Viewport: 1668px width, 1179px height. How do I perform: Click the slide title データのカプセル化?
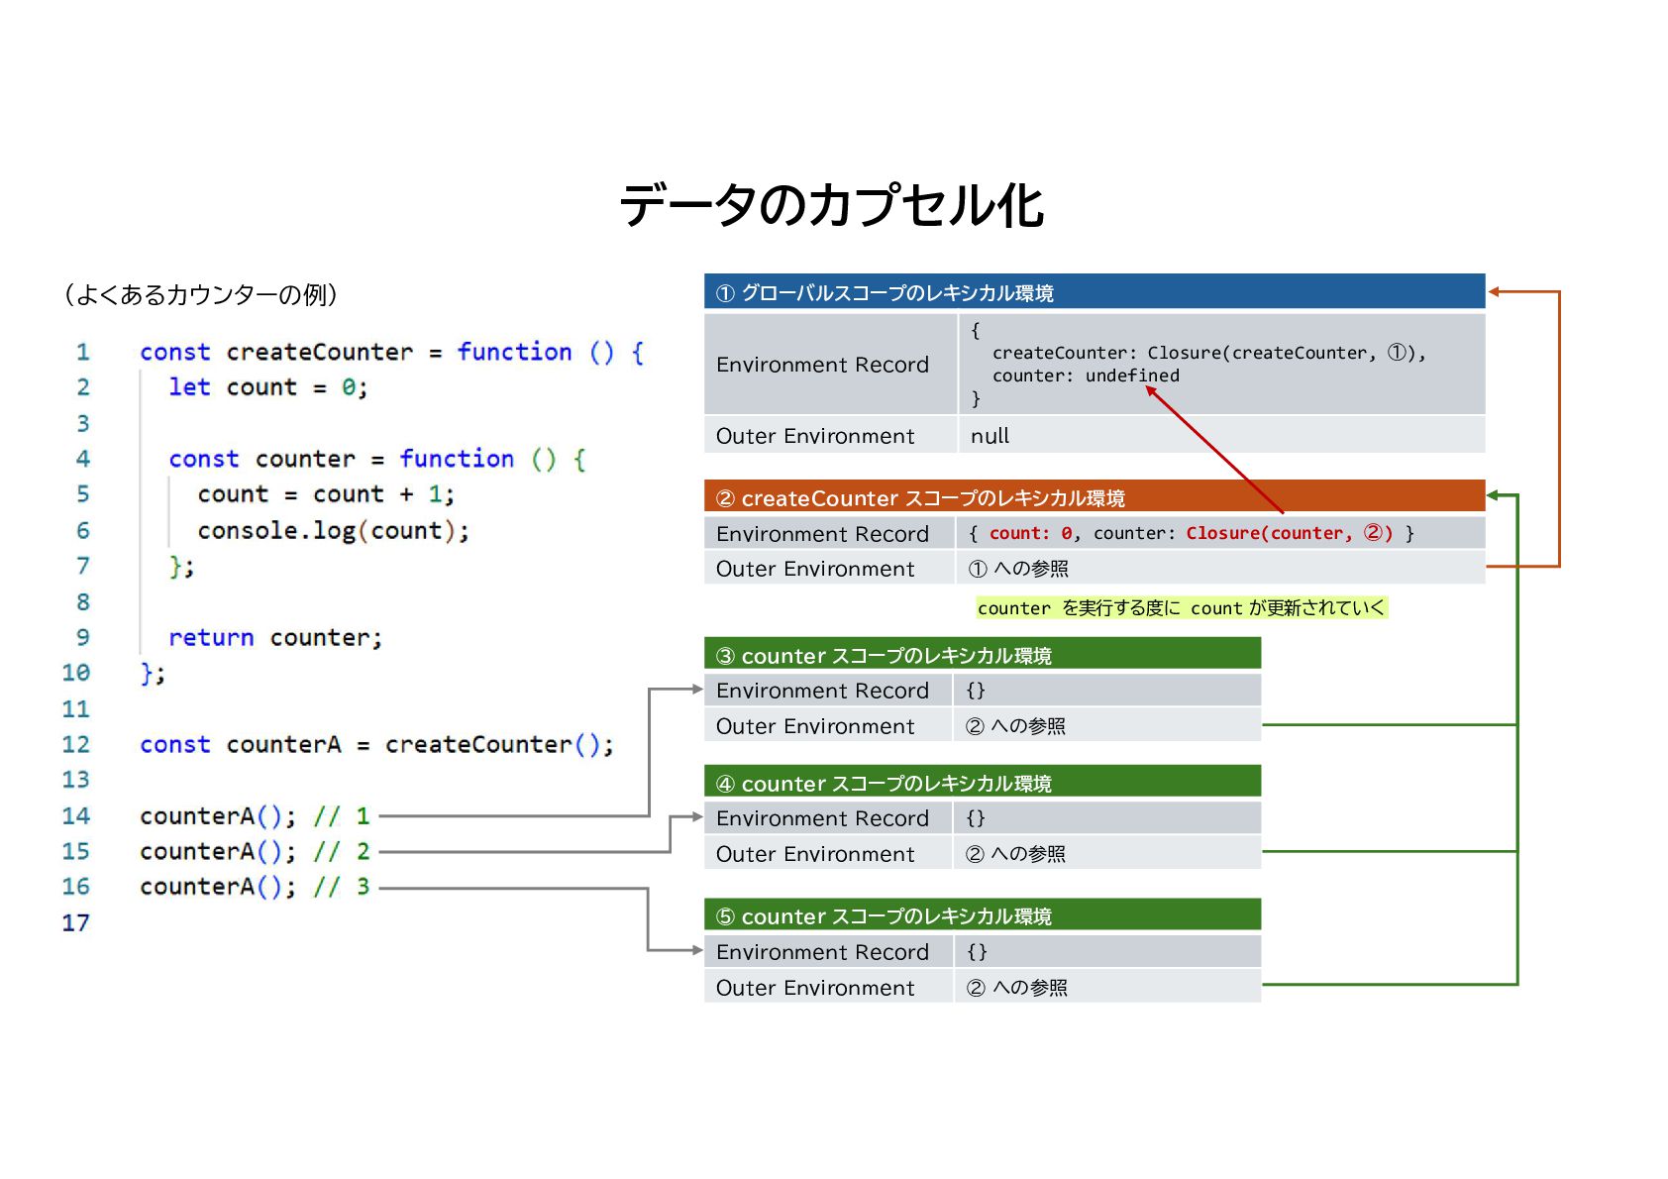[832, 205]
